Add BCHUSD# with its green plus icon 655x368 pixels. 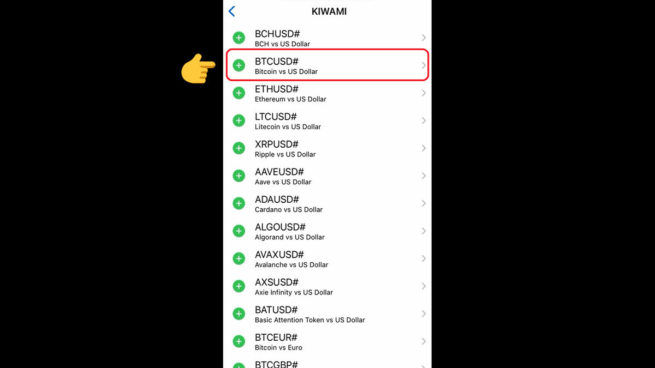point(239,38)
